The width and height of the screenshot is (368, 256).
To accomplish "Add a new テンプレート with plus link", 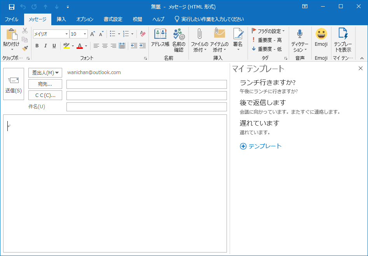I will (260, 146).
